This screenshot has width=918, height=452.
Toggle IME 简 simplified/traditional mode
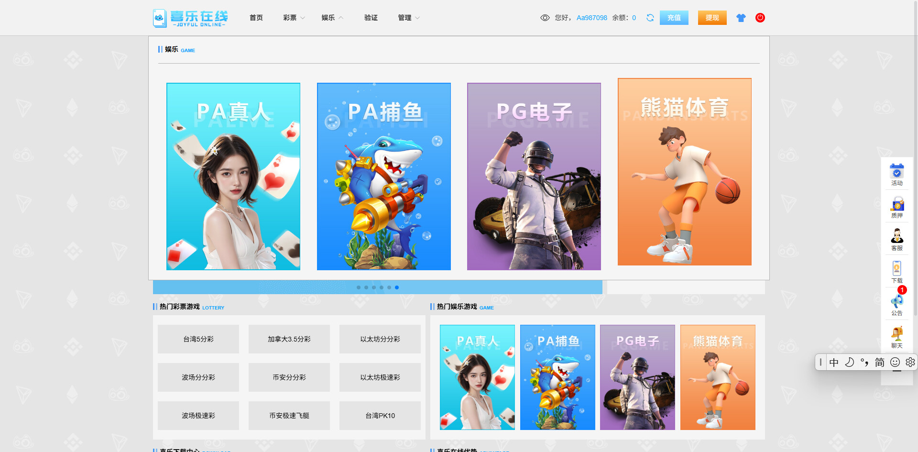coord(880,363)
